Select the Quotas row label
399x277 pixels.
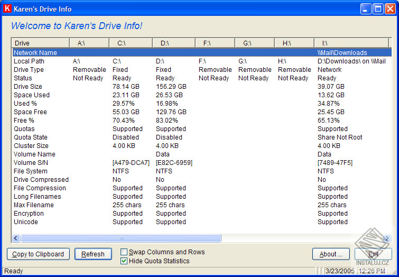[x=24, y=128]
